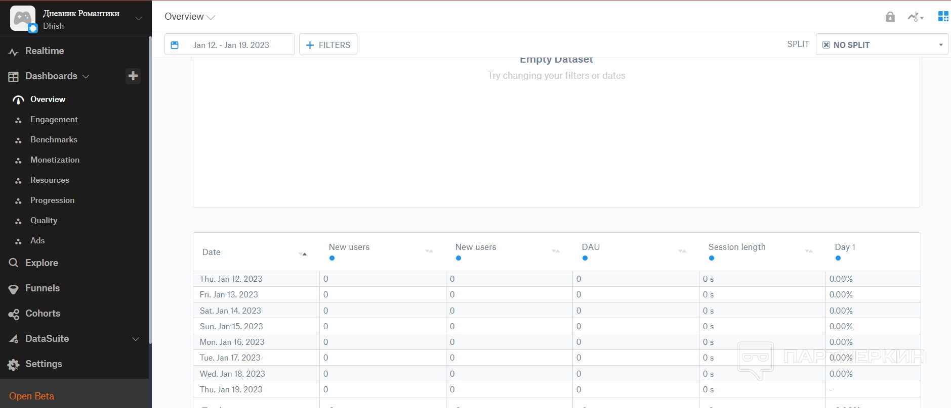Open Cohorts from the sidebar
951x408 pixels.
[x=43, y=314]
